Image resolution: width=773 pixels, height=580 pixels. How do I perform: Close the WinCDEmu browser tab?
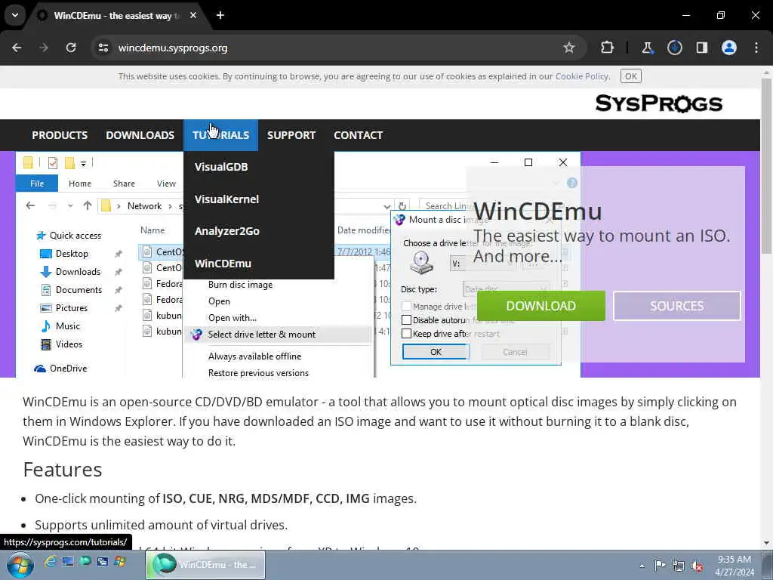[193, 15]
